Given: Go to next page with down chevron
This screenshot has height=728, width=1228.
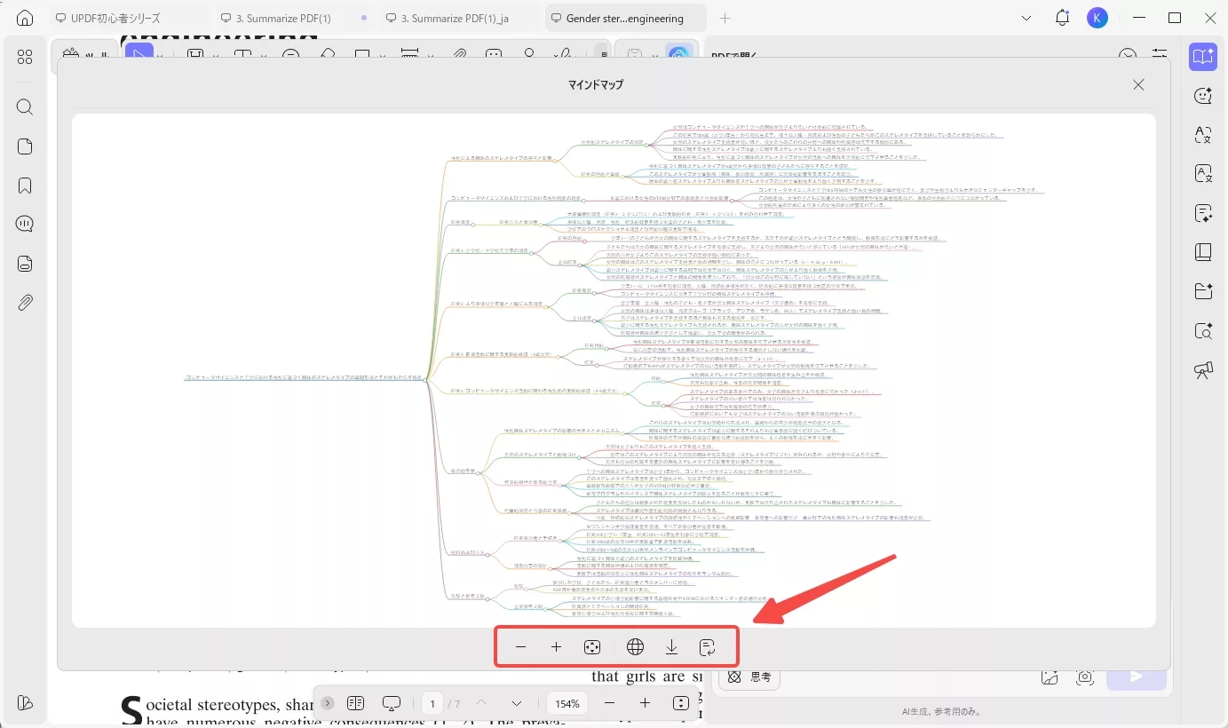Looking at the screenshot, I should click(517, 703).
